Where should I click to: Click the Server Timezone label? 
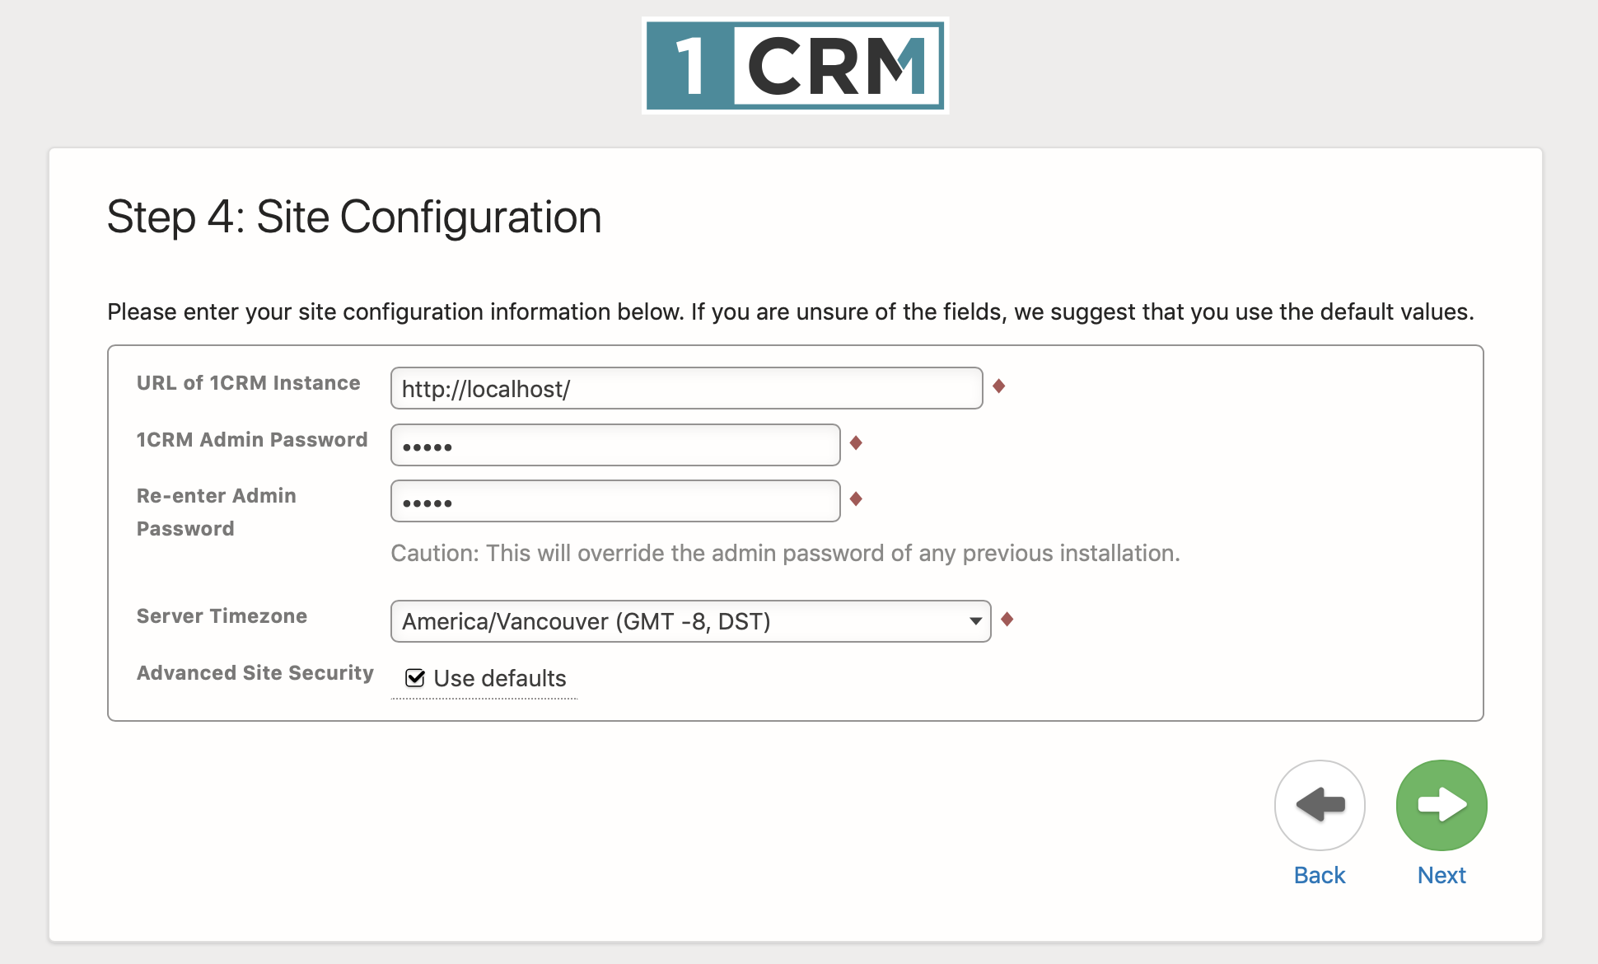point(222,616)
